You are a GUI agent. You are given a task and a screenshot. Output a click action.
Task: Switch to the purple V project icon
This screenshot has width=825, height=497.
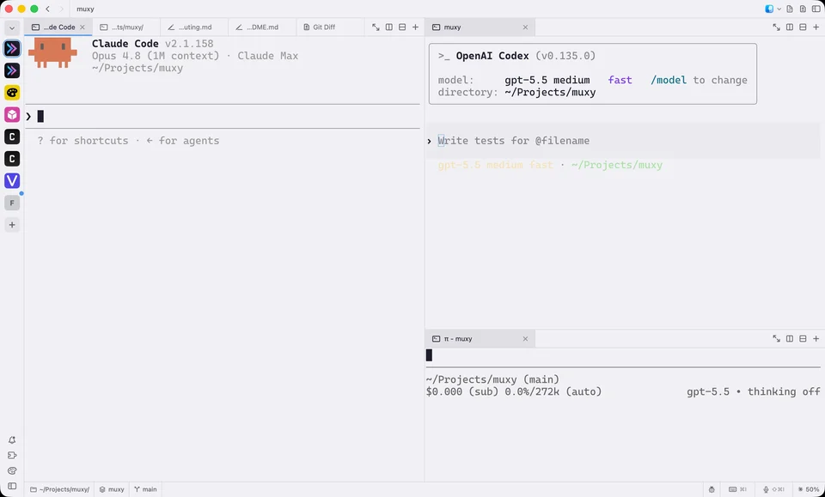pos(12,181)
